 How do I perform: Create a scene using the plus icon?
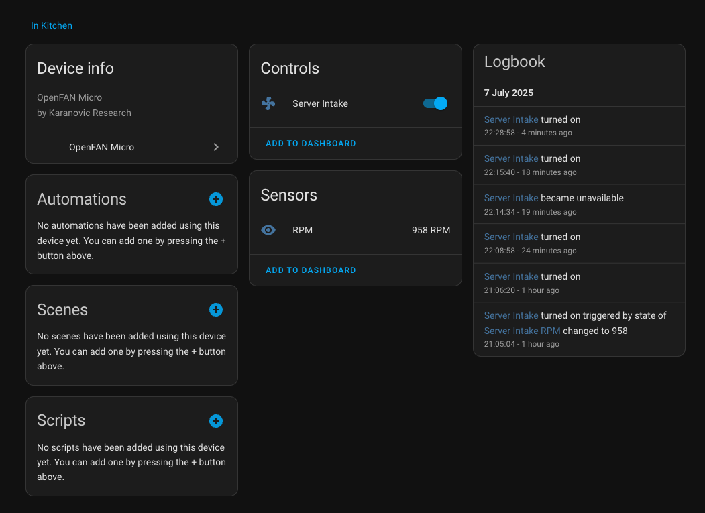point(215,310)
